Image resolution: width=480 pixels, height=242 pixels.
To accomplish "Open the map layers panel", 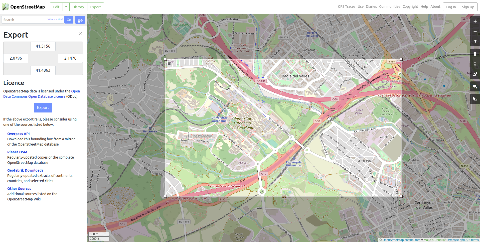I will 474,54.
